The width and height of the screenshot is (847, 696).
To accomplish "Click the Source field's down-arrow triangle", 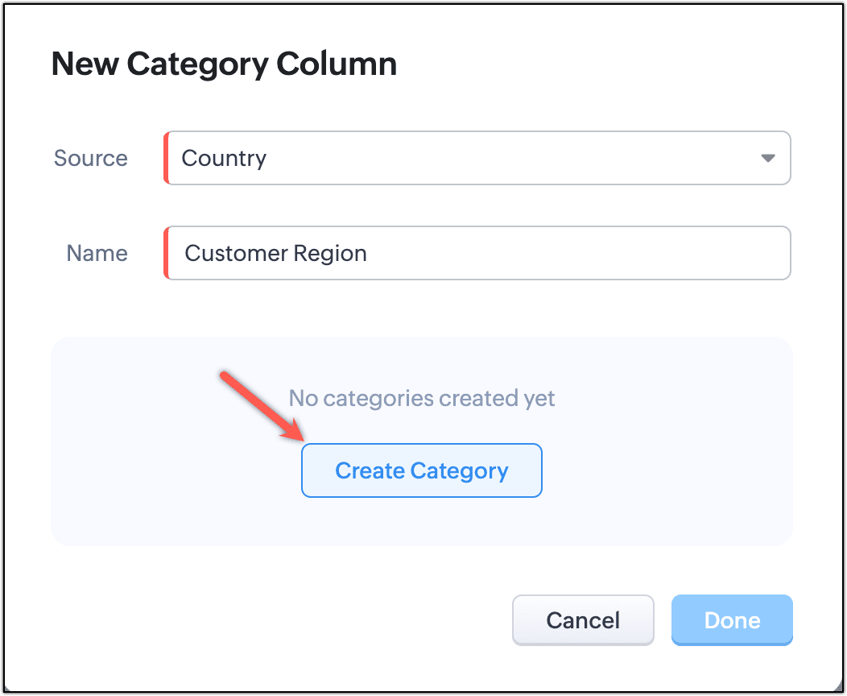I will pyautogui.click(x=767, y=158).
